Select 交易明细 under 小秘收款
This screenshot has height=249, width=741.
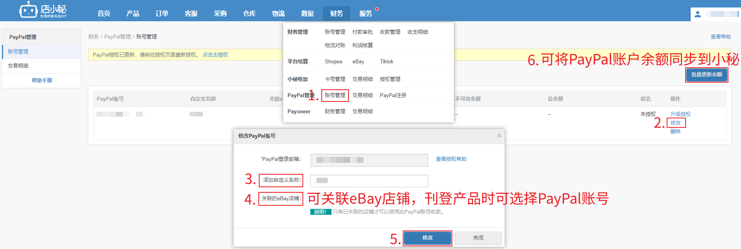tap(363, 79)
